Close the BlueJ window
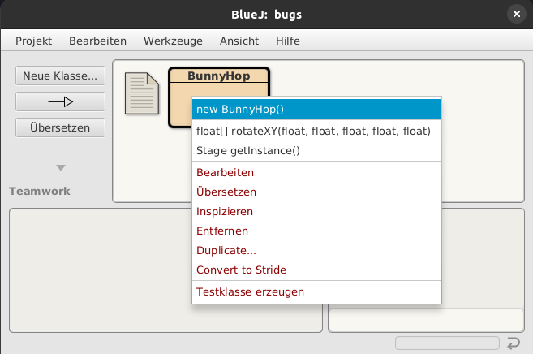This screenshot has height=354, width=533. coord(517,14)
